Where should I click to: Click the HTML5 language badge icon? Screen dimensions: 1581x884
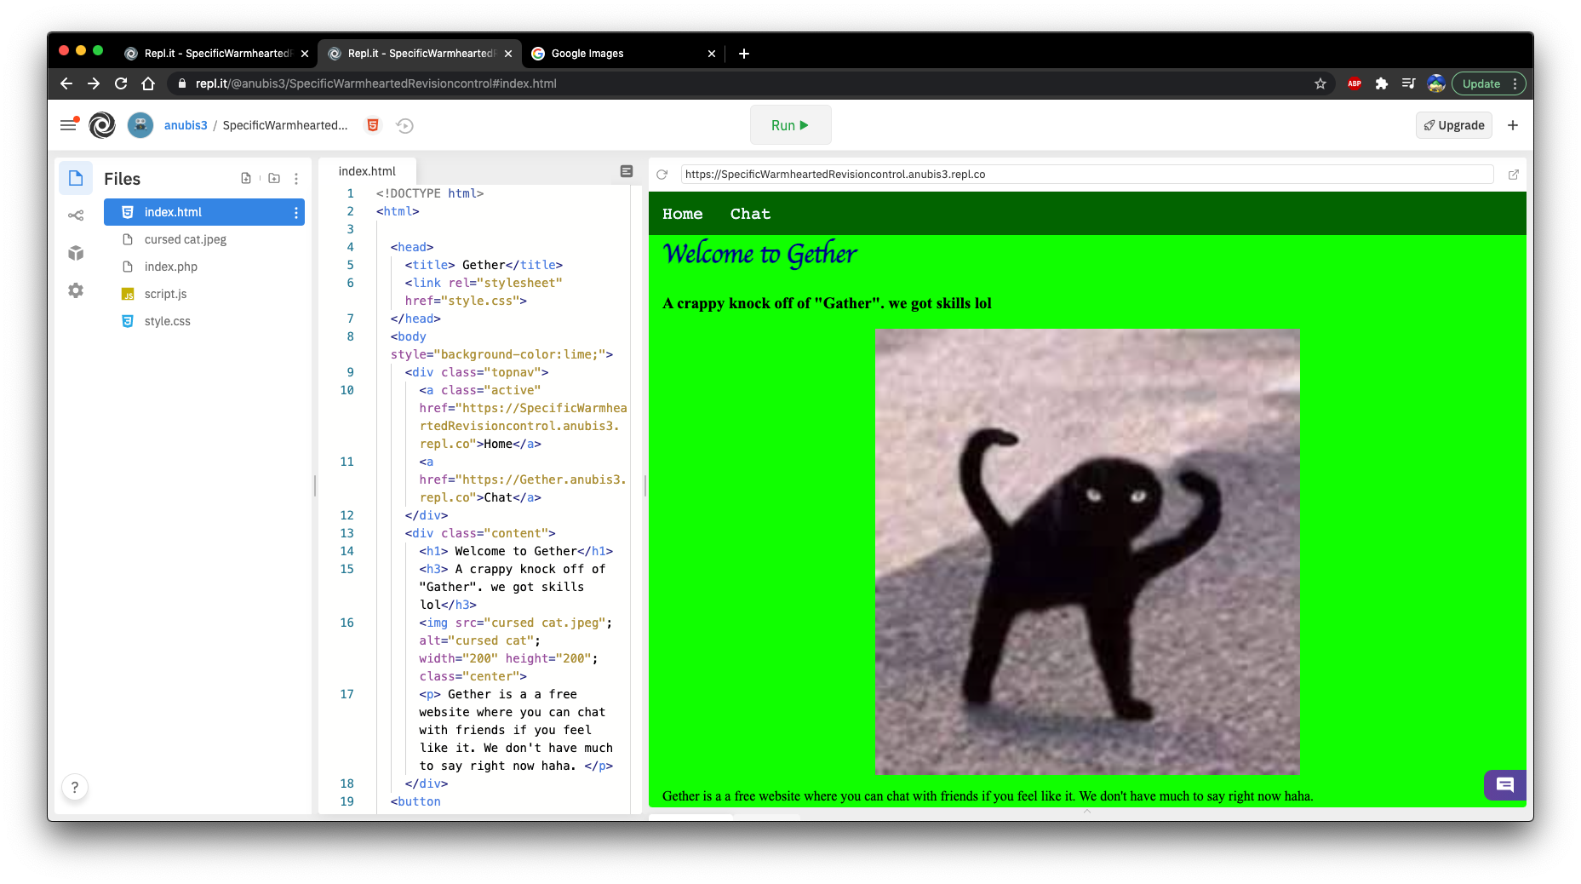[373, 125]
